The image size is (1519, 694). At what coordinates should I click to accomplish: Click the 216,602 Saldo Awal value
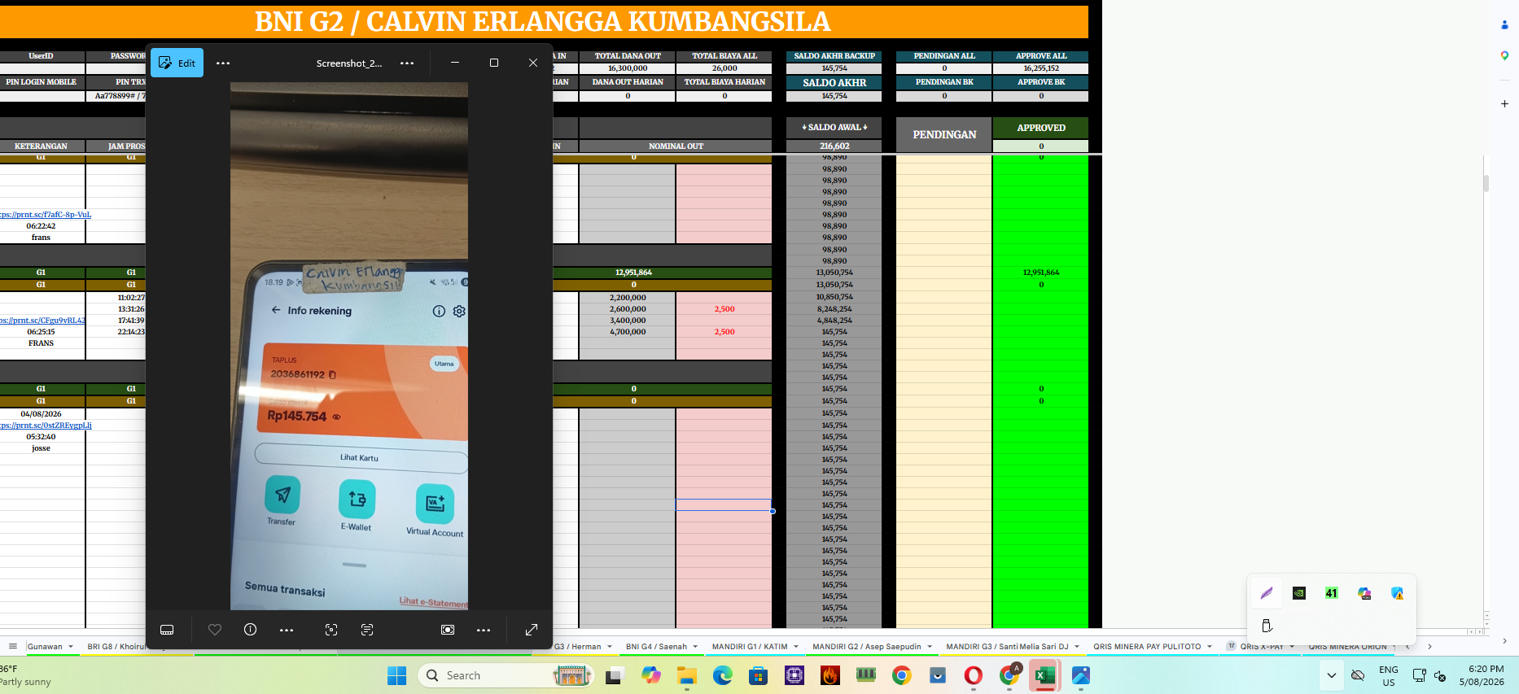[834, 146]
